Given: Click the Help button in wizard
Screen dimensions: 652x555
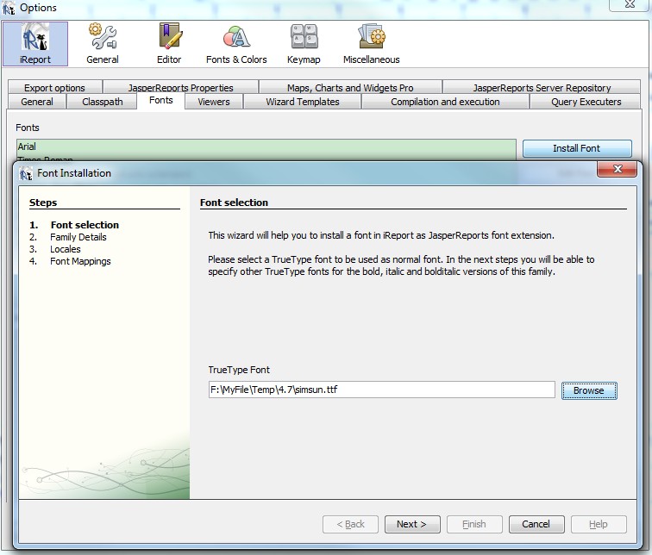Looking at the screenshot, I should [x=599, y=524].
